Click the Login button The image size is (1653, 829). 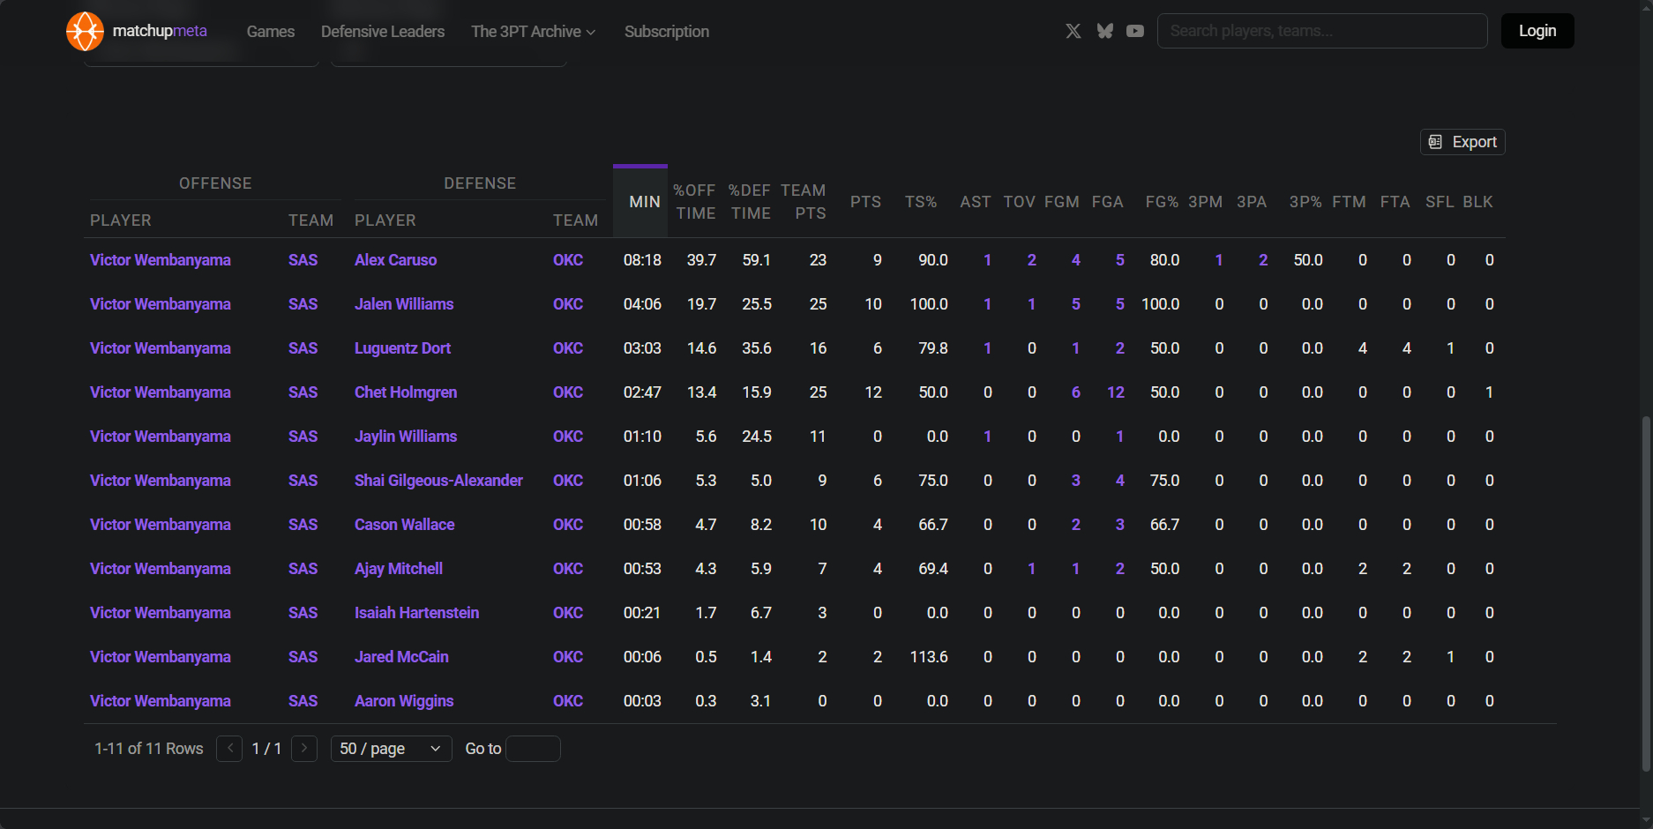[1537, 31]
